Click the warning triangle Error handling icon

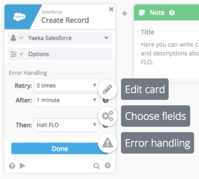107,143
